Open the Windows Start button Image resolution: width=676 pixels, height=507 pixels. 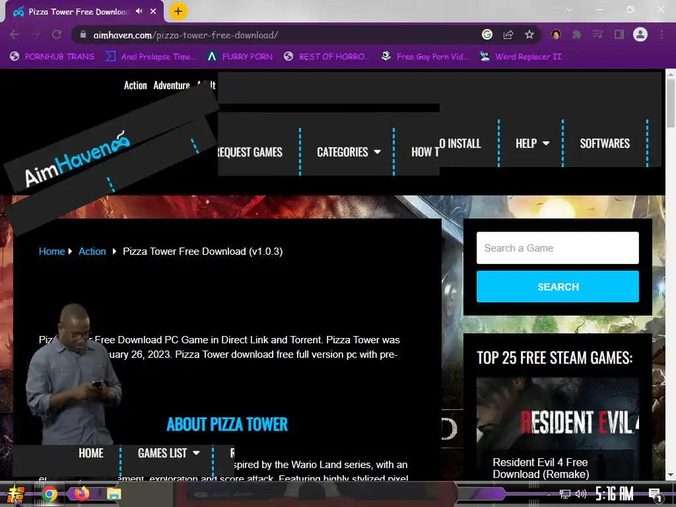tap(16, 494)
